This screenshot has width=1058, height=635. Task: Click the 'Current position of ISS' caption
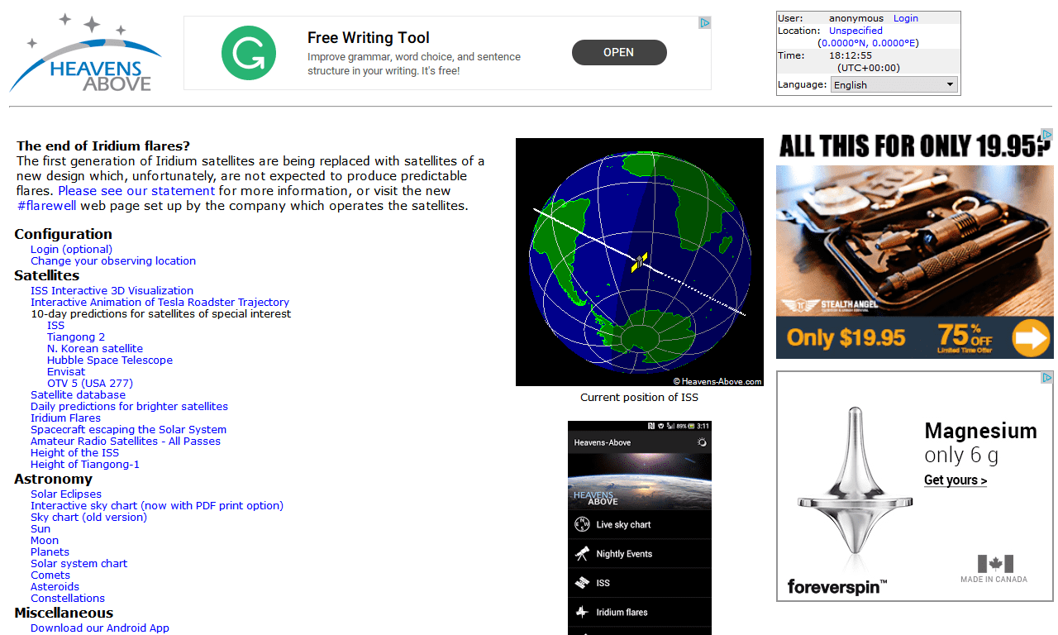[x=639, y=397]
